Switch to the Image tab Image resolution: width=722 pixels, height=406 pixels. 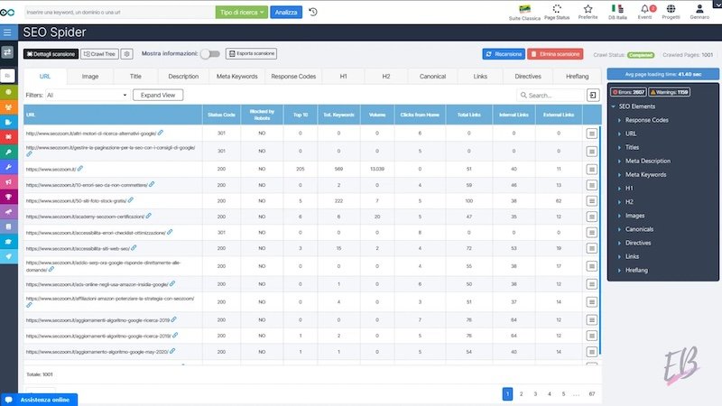tap(90, 77)
